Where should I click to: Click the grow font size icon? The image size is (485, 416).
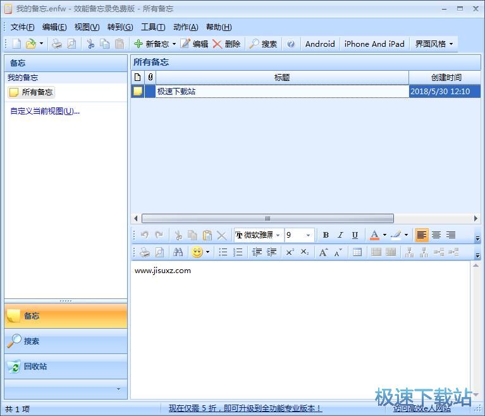324,252
